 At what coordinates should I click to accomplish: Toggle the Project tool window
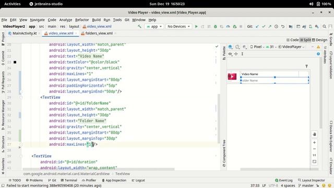(x=3, y=39)
